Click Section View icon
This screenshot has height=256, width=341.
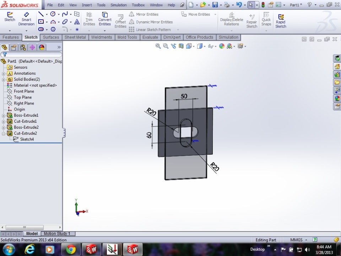click(x=181, y=46)
